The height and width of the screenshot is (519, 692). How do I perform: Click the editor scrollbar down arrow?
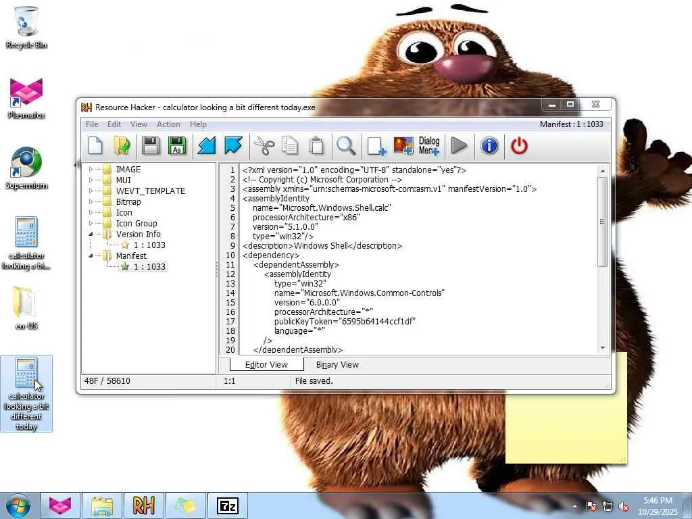click(602, 348)
